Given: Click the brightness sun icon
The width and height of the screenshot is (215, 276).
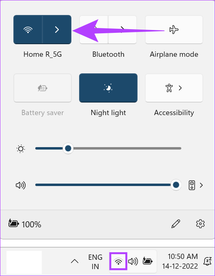Looking at the screenshot, I should coord(21,149).
